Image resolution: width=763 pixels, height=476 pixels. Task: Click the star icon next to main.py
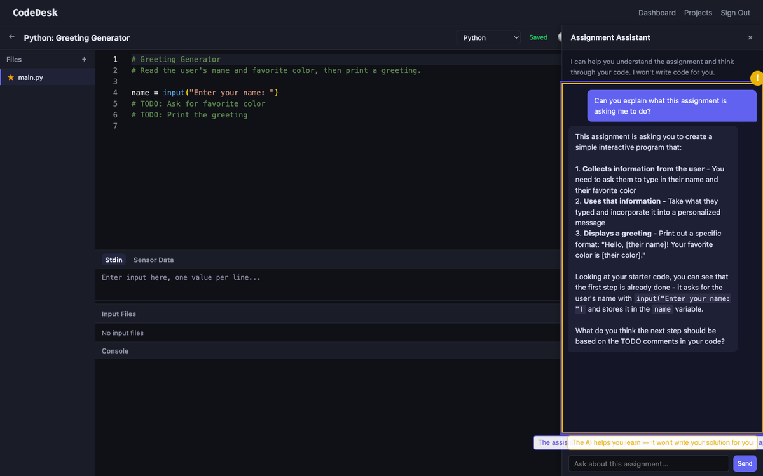pyautogui.click(x=11, y=77)
